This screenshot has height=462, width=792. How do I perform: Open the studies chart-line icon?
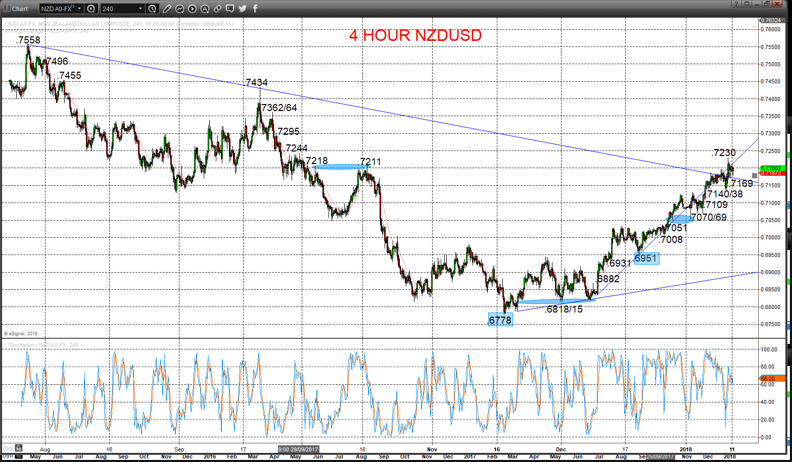click(179, 9)
